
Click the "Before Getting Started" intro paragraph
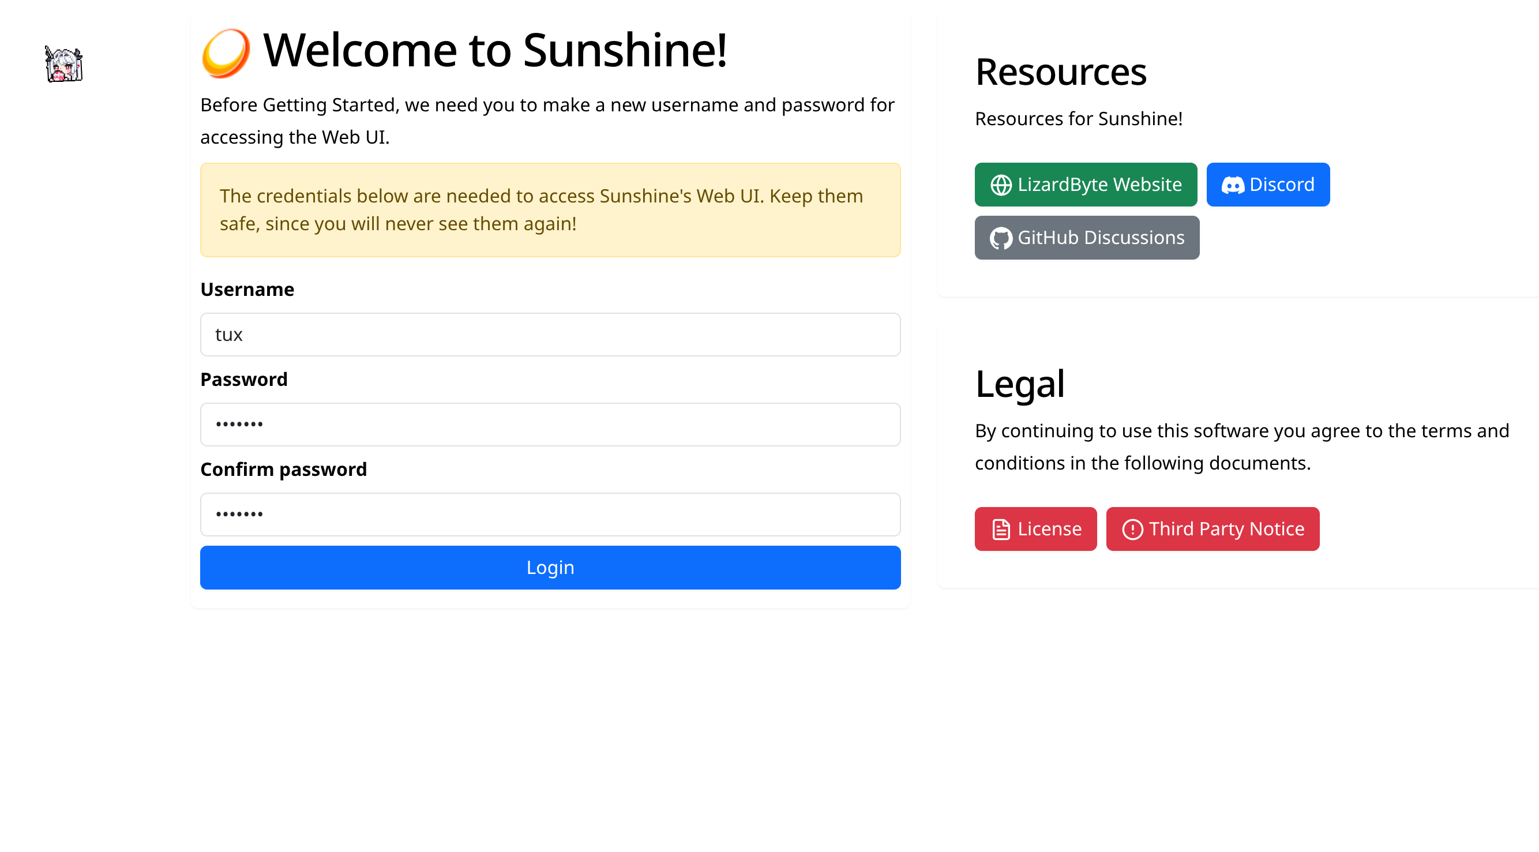547,121
